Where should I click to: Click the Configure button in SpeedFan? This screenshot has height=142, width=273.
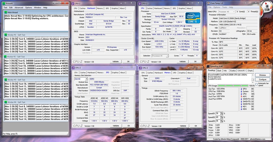[x=263, y=80]
